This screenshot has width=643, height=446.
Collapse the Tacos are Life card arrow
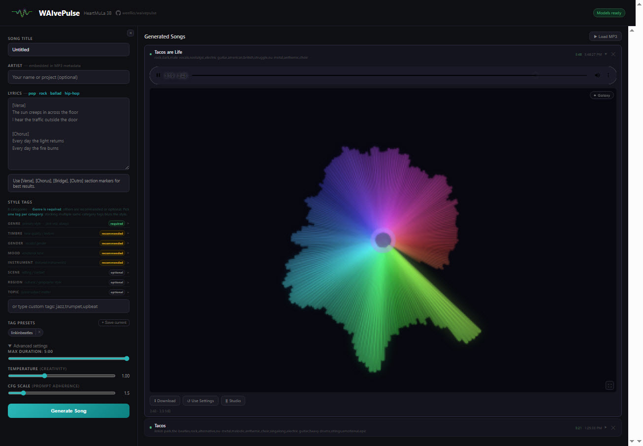606,54
